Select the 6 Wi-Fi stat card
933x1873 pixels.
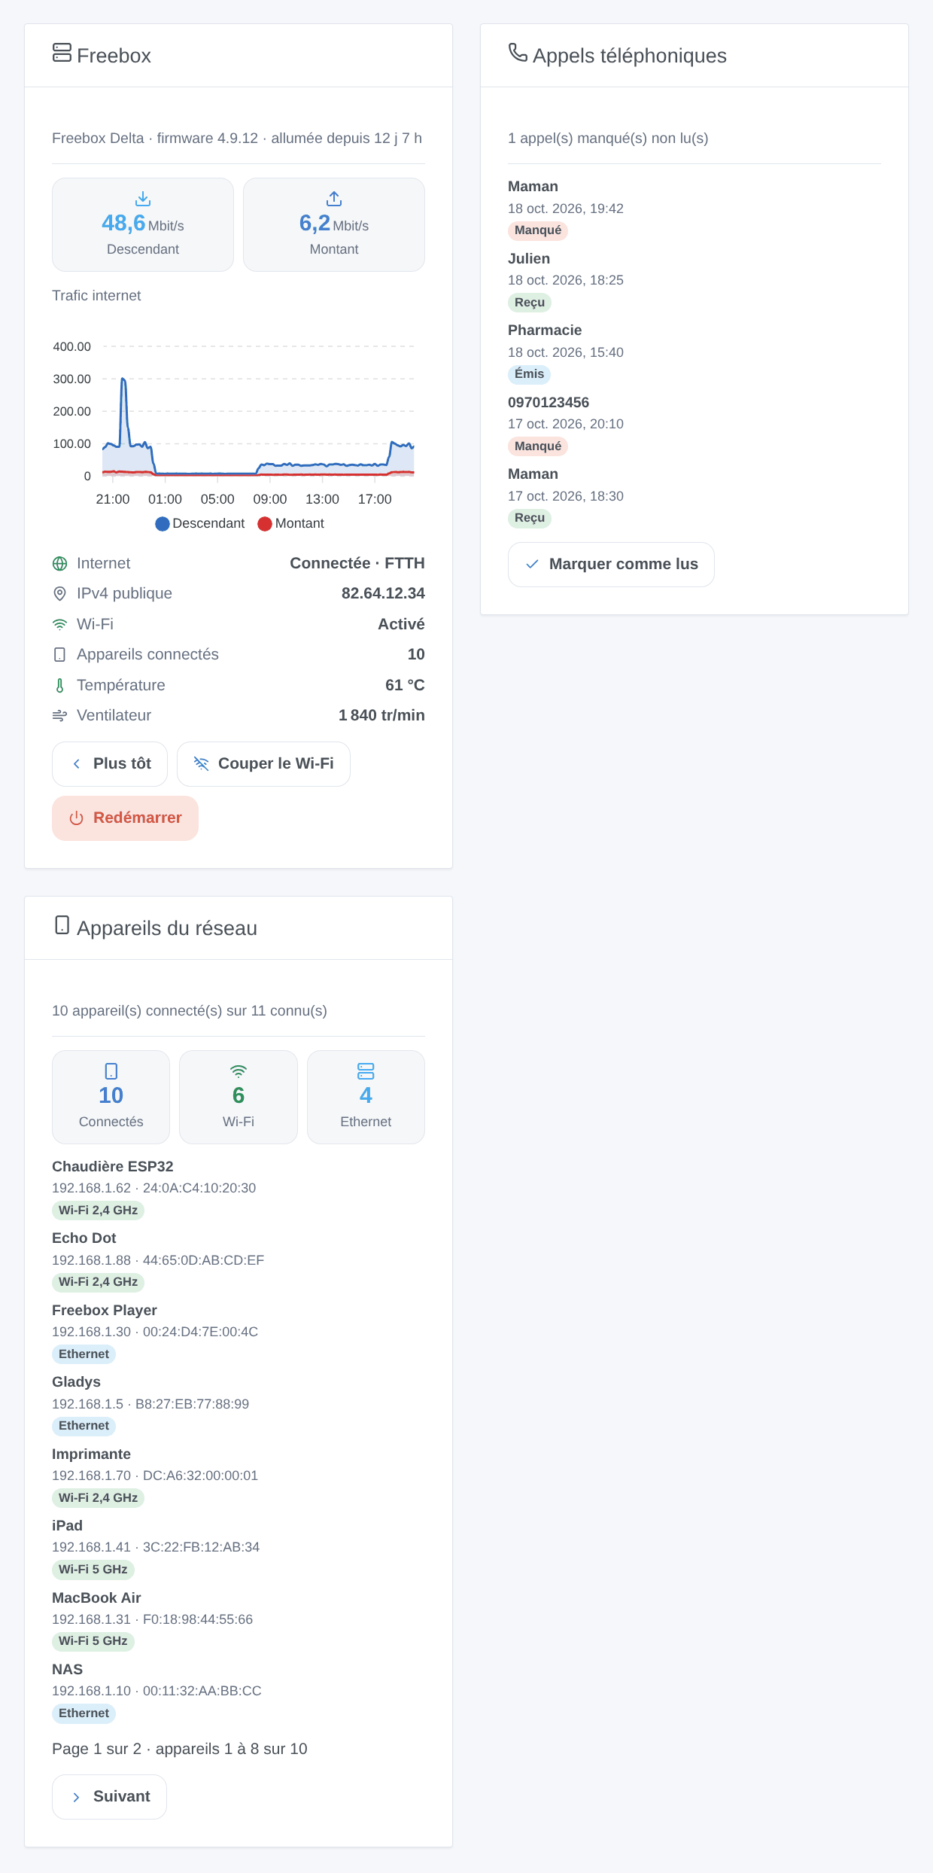pos(239,1097)
